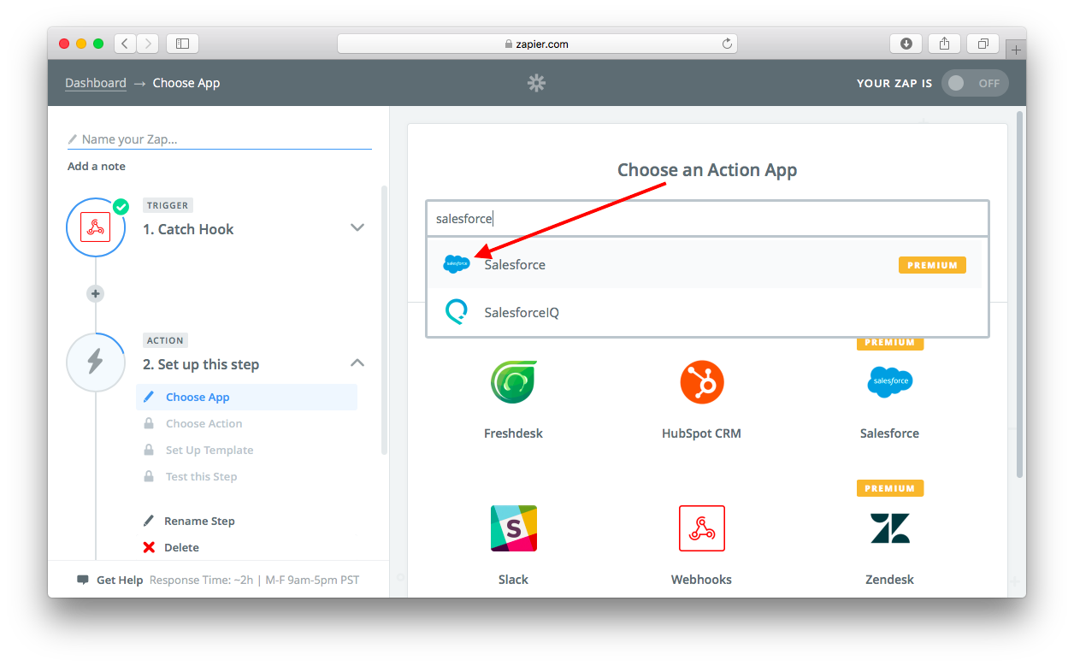The width and height of the screenshot is (1074, 666).
Task: Click the main page vertical scrollbar
Action: [x=1018, y=295]
